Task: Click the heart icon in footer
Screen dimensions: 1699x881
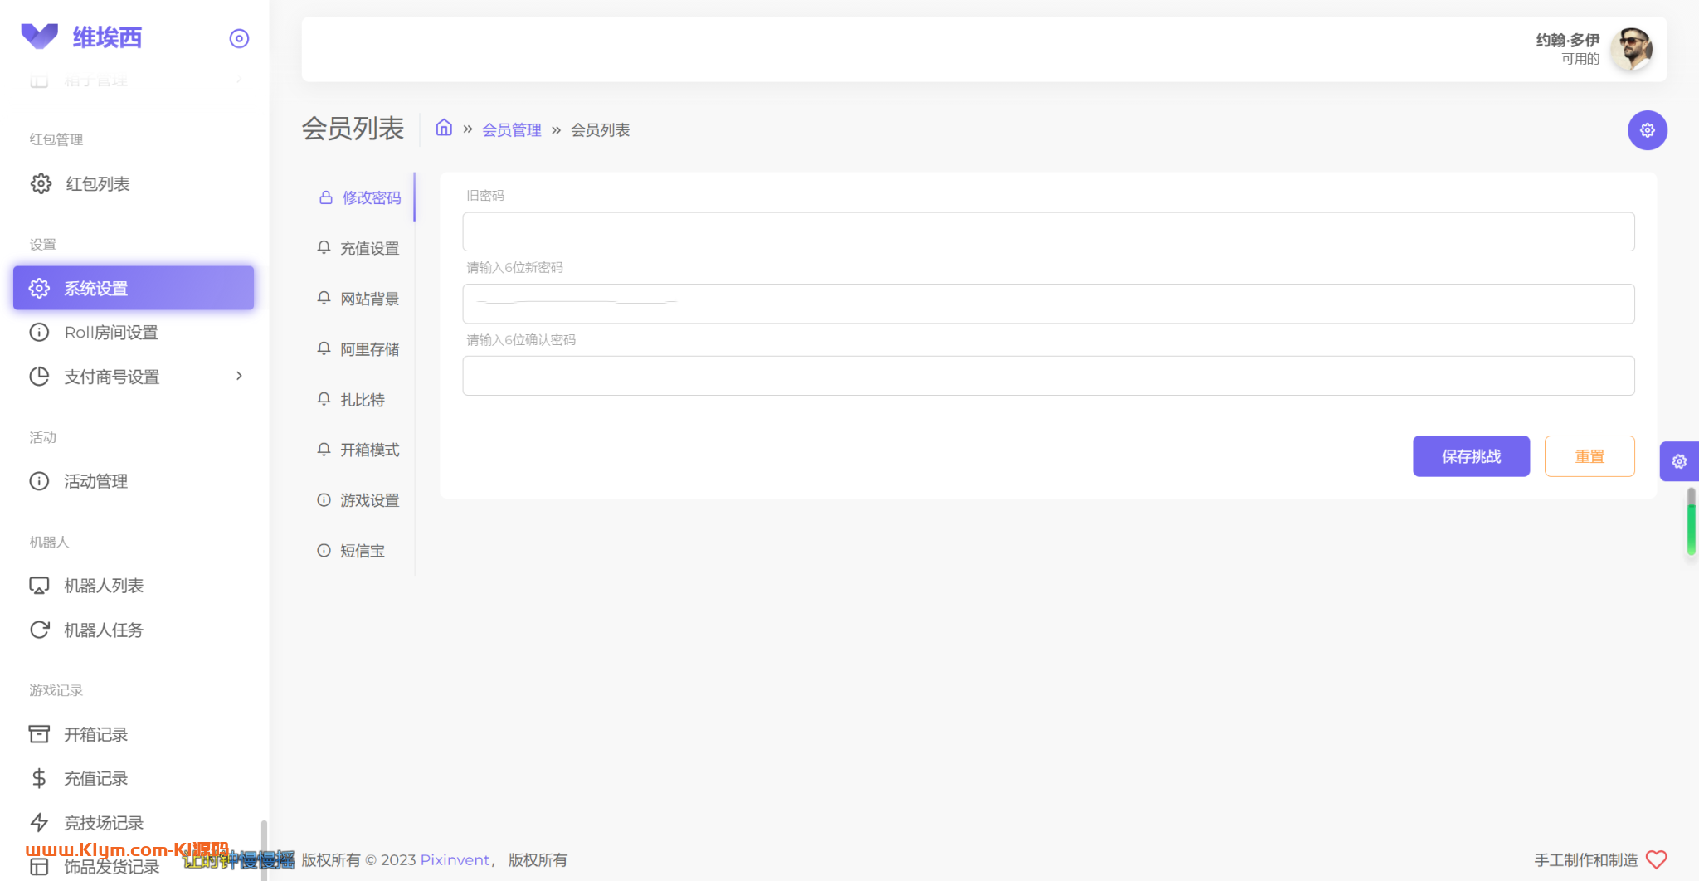Action: [1657, 859]
